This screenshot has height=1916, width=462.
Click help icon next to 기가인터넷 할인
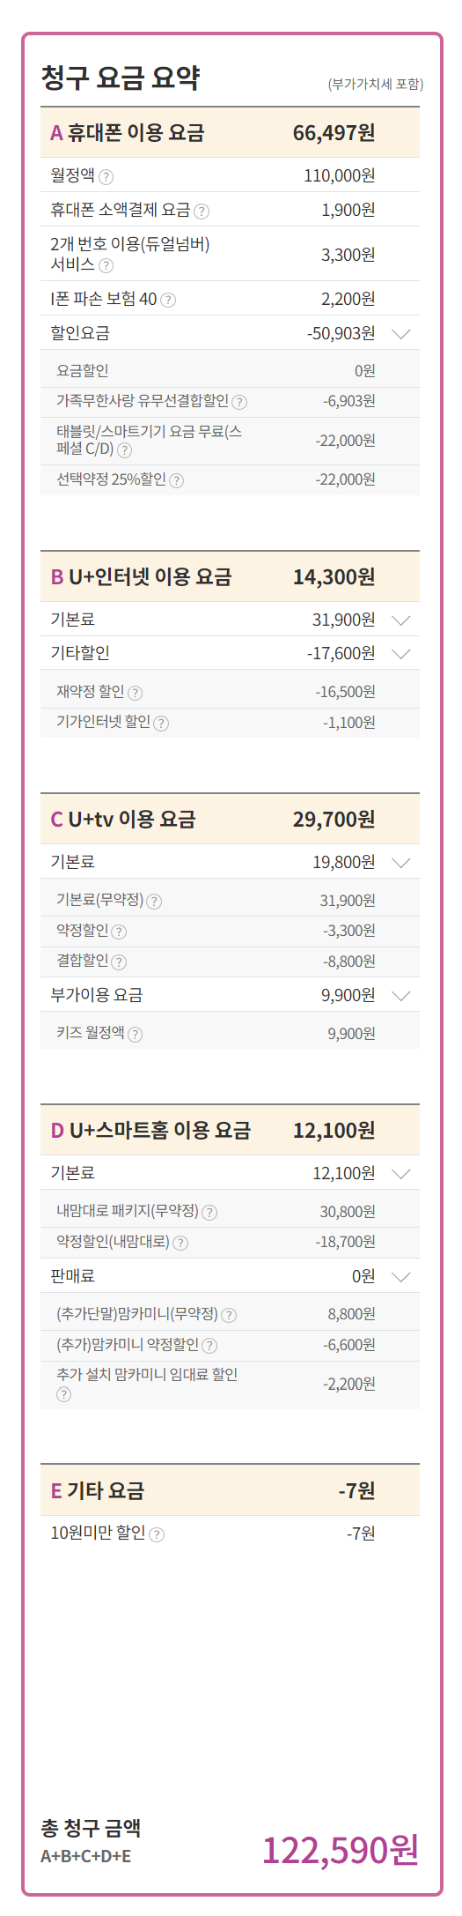[x=161, y=724]
